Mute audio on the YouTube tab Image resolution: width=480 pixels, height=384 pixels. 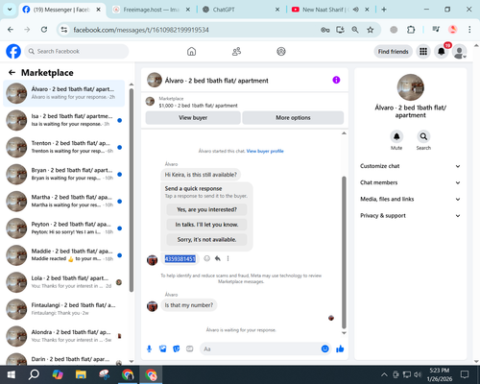(x=356, y=10)
